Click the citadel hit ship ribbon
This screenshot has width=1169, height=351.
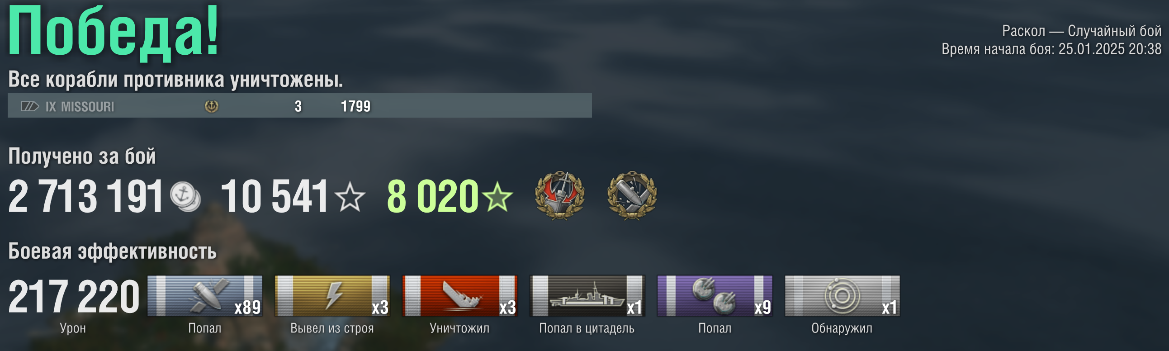587,296
